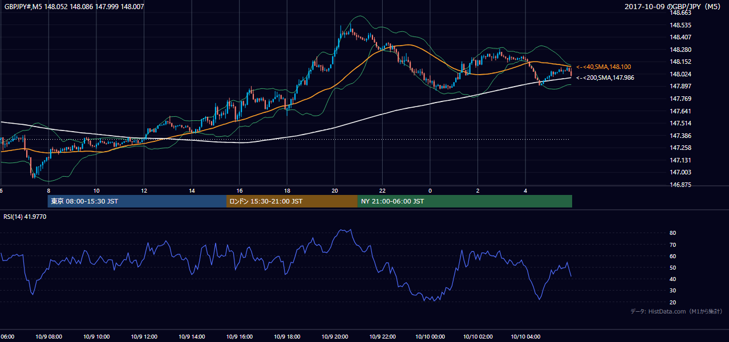This screenshot has height=342, width=729.
Task: Click price axis value 146.875
Action: [x=680, y=185]
